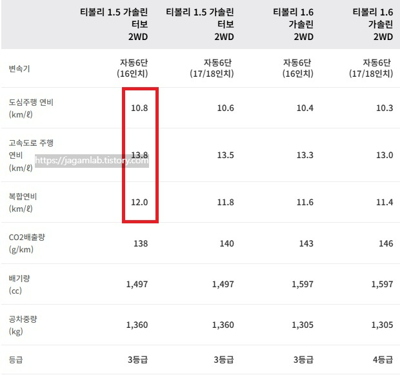Viewport: 400px width, 375px height.
Task: Select city mileage value 10.3
Action: click(385, 108)
